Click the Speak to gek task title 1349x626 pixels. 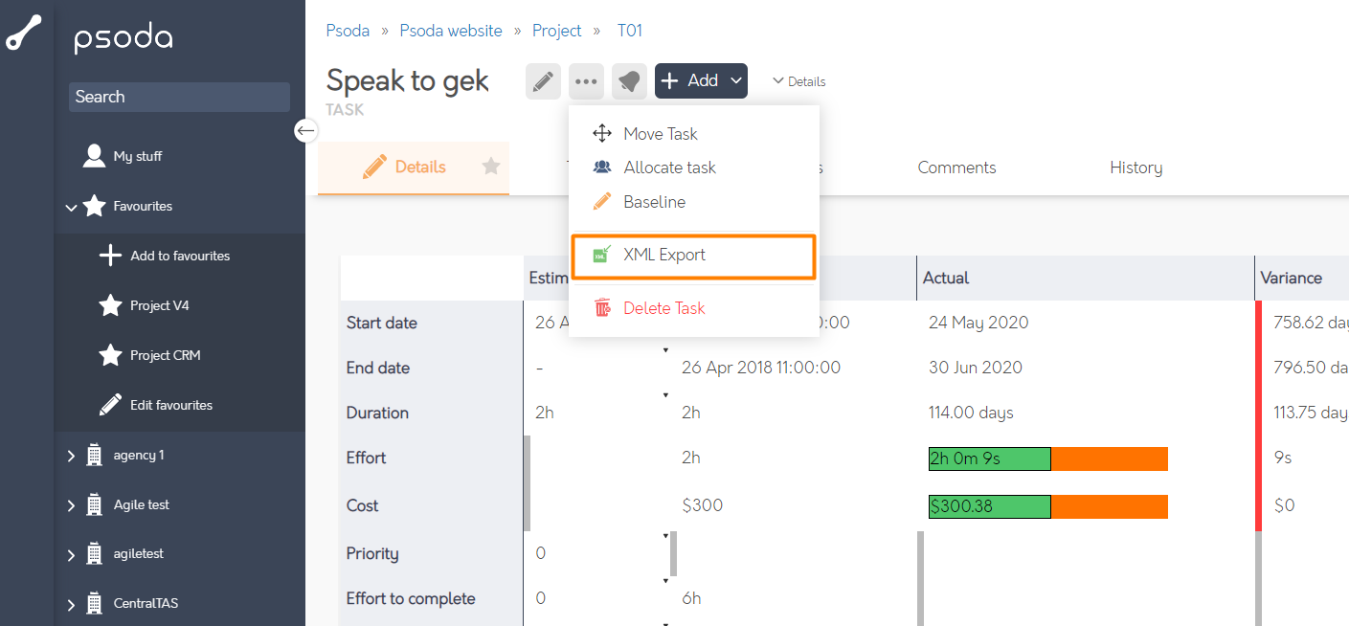[408, 80]
